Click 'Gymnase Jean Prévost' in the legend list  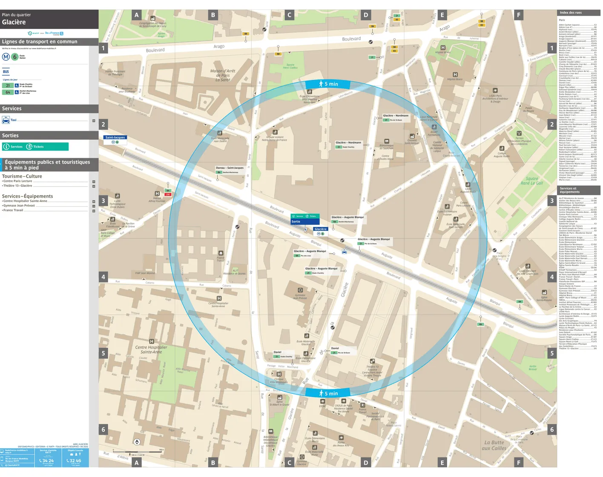19,206
